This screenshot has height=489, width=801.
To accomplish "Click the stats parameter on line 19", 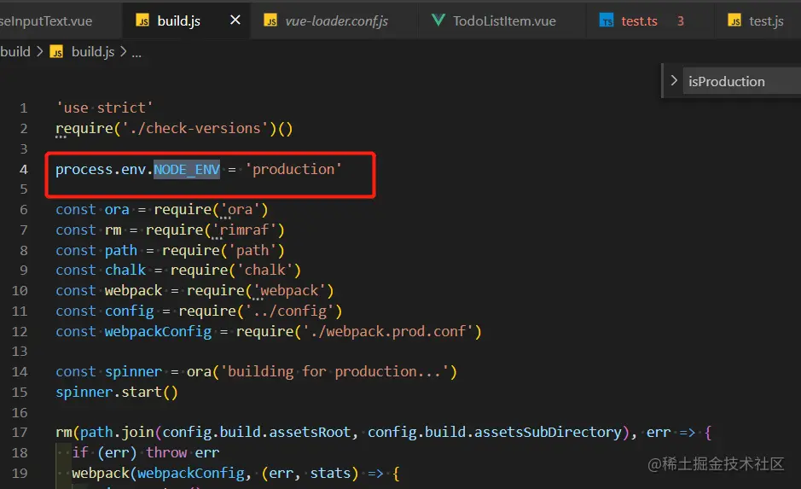I will [x=330, y=473].
